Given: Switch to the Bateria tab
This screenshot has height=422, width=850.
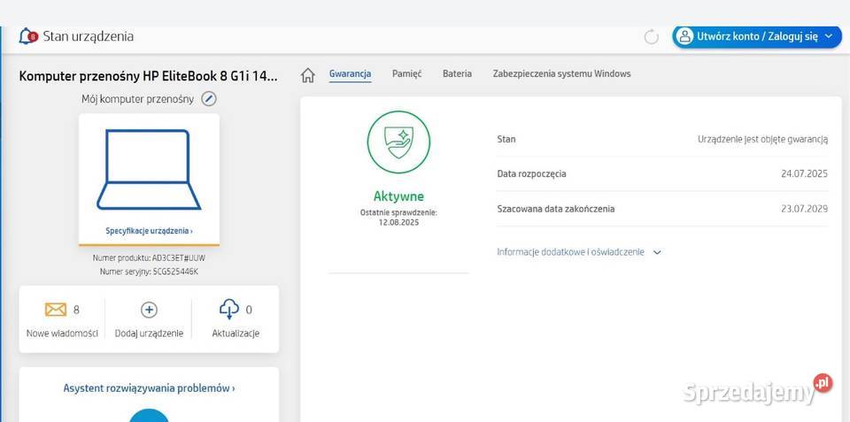Looking at the screenshot, I should pos(457,73).
